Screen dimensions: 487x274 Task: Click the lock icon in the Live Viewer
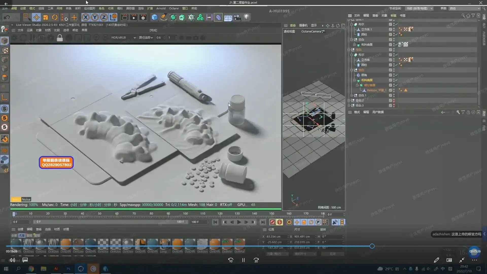pos(60,38)
